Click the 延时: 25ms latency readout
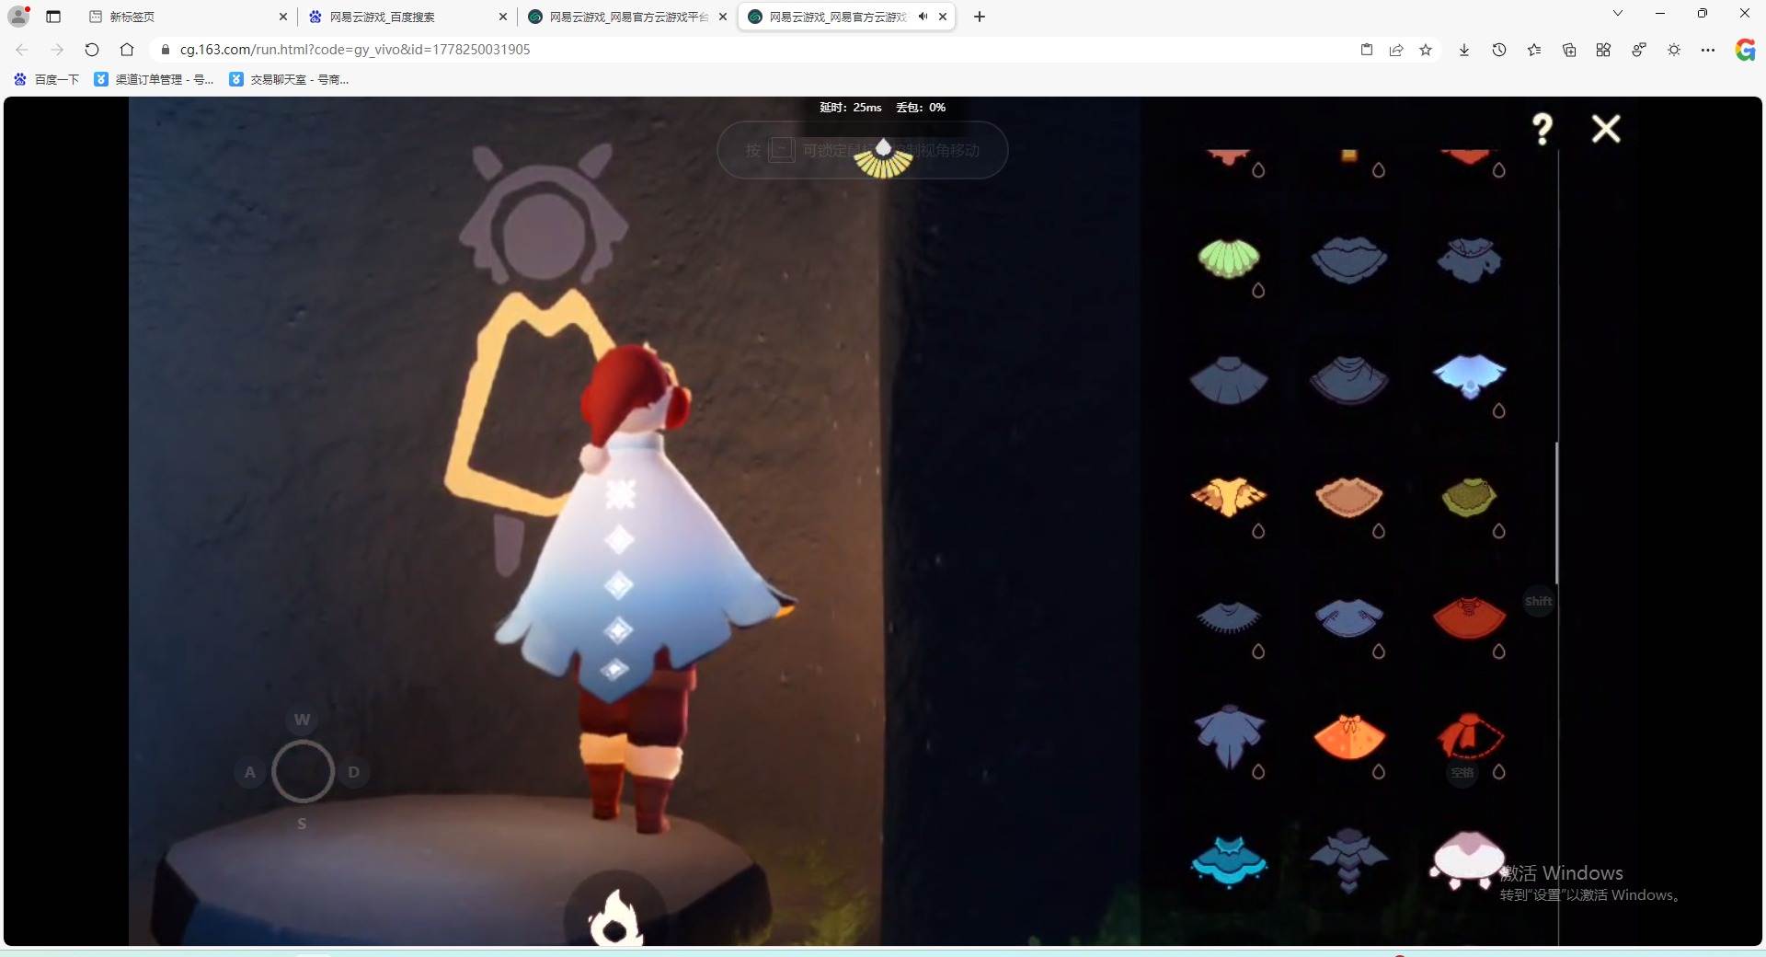 click(851, 108)
